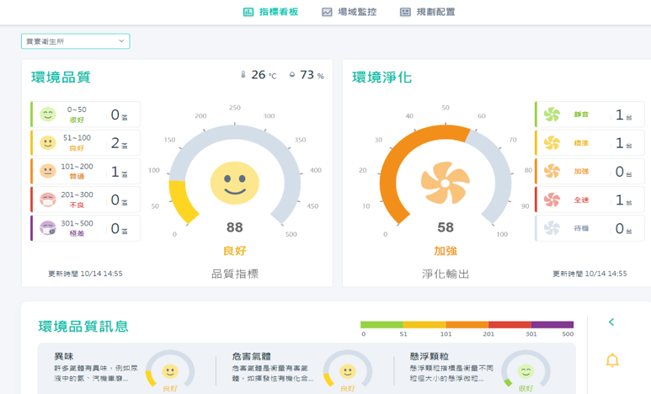Click the quality gauge value 88
651x394 pixels.
(x=235, y=227)
